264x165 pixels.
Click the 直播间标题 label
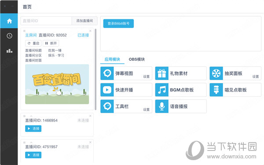[x=33, y=50]
